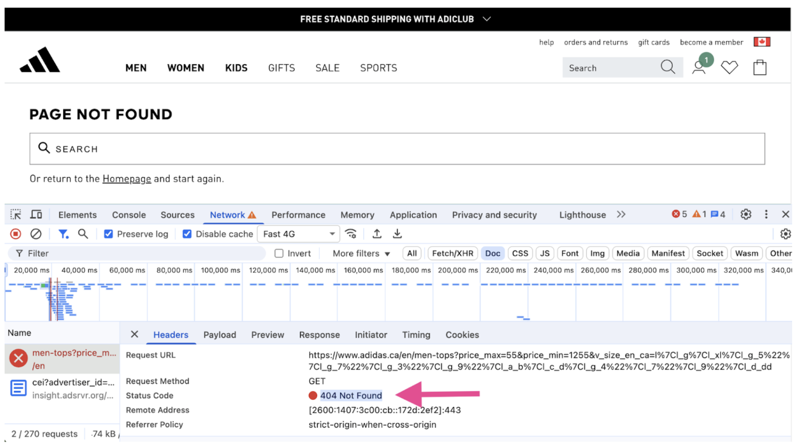Image resolution: width=797 pixels, height=447 pixels.
Task: Toggle device toolbar icon in DevTools
Action: point(36,215)
